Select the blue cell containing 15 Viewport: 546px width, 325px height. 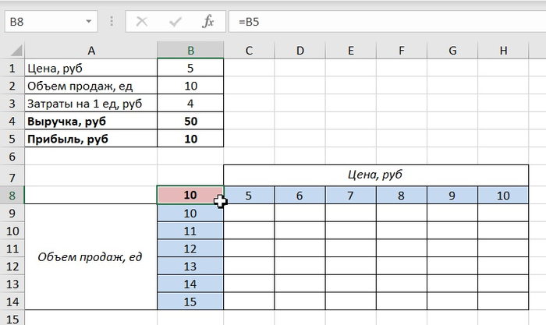pos(190,301)
